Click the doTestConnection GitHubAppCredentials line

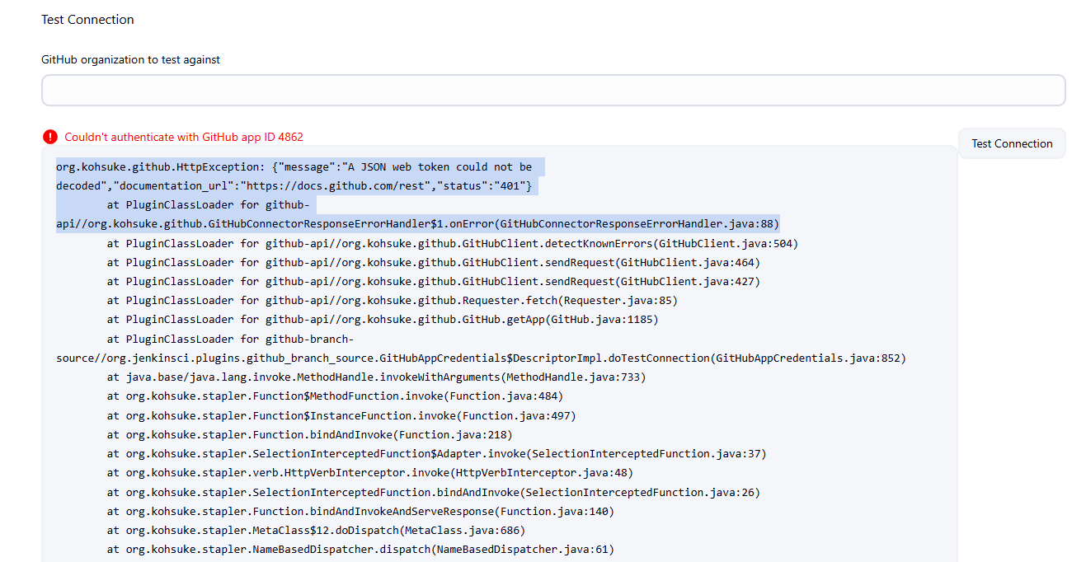[480, 358]
